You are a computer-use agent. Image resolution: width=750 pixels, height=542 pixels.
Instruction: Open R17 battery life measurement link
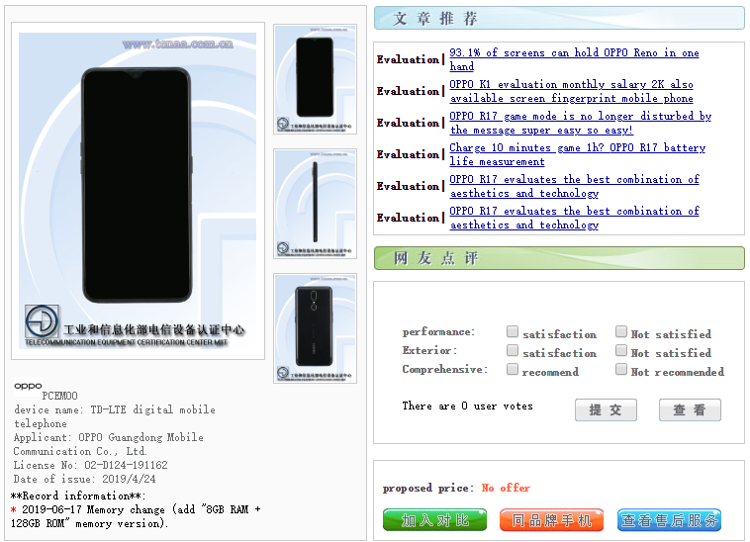pos(577,154)
